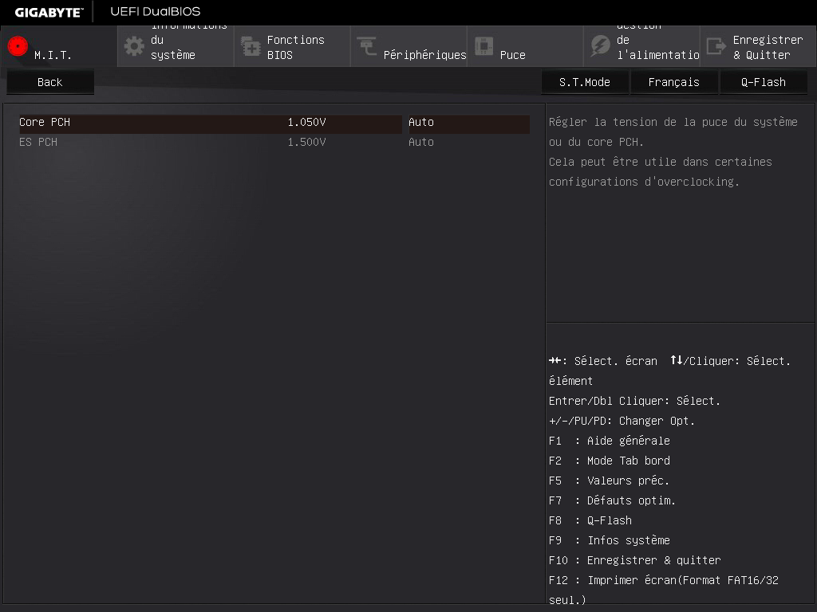The height and width of the screenshot is (612, 817).
Task: Click the F2 Mode Tab bord line
Action: [x=609, y=461]
